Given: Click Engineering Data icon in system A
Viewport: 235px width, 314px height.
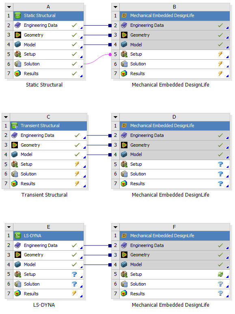Looking at the screenshot, I should [17, 25].
